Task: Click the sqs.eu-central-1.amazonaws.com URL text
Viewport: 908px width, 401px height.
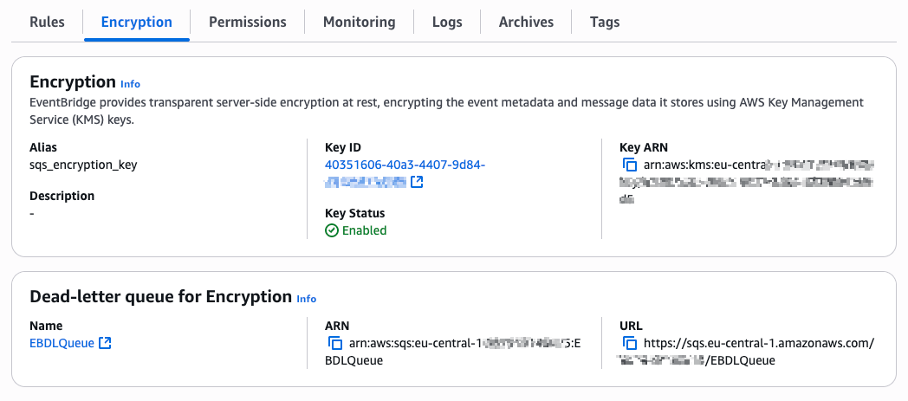Action: (758, 343)
